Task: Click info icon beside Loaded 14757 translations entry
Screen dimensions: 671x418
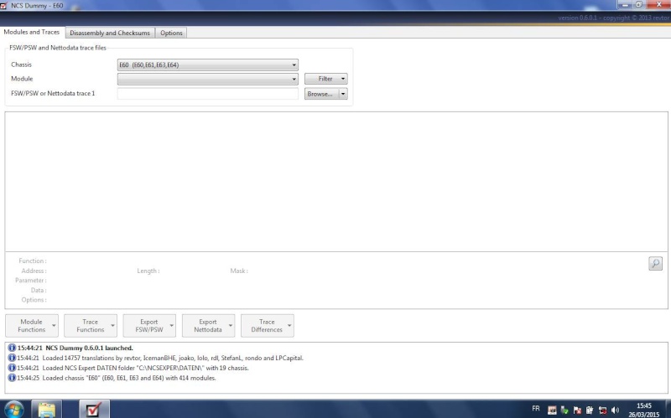Action: (12, 358)
